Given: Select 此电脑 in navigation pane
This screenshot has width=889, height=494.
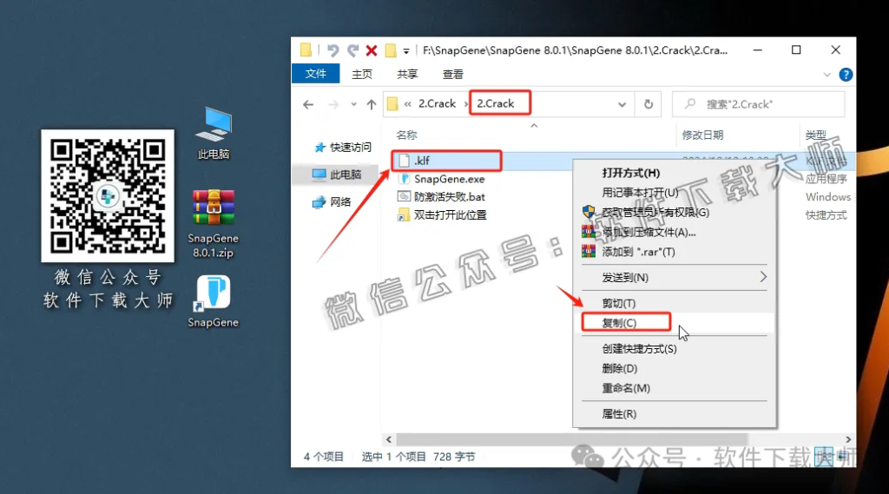Looking at the screenshot, I should tap(337, 175).
